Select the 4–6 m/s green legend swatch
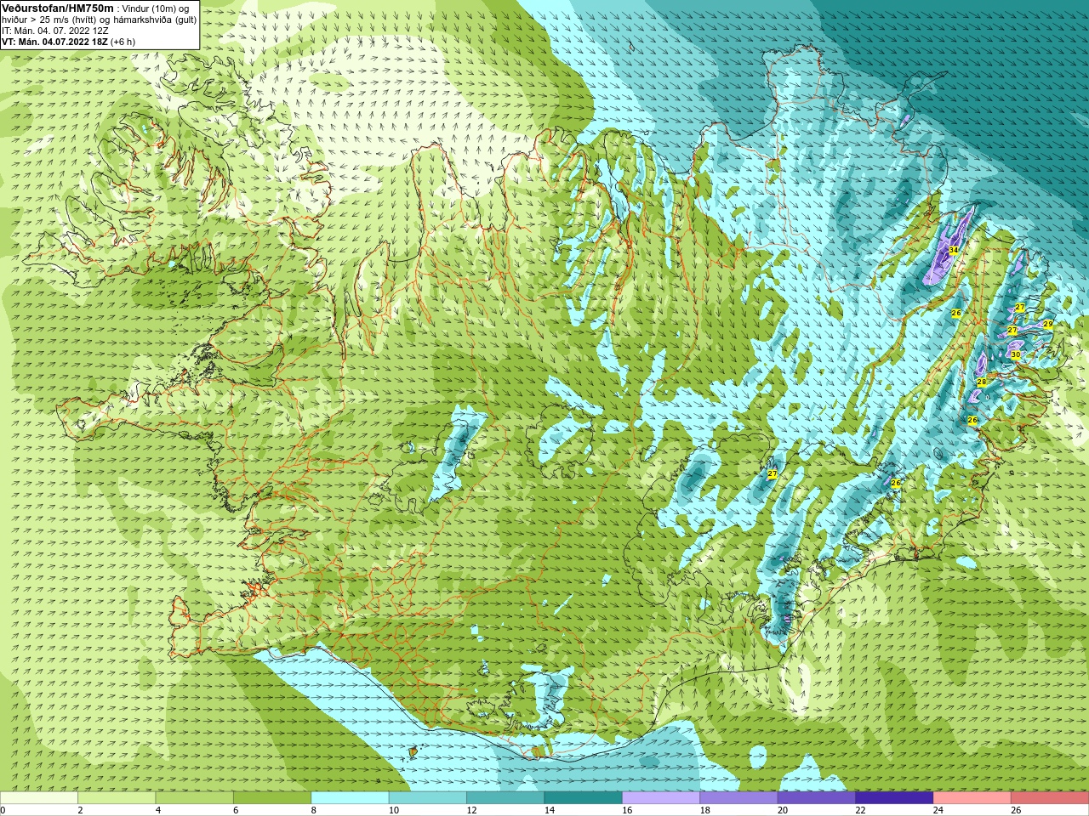This screenshot has height=816, width=1089. coord(194,798)
